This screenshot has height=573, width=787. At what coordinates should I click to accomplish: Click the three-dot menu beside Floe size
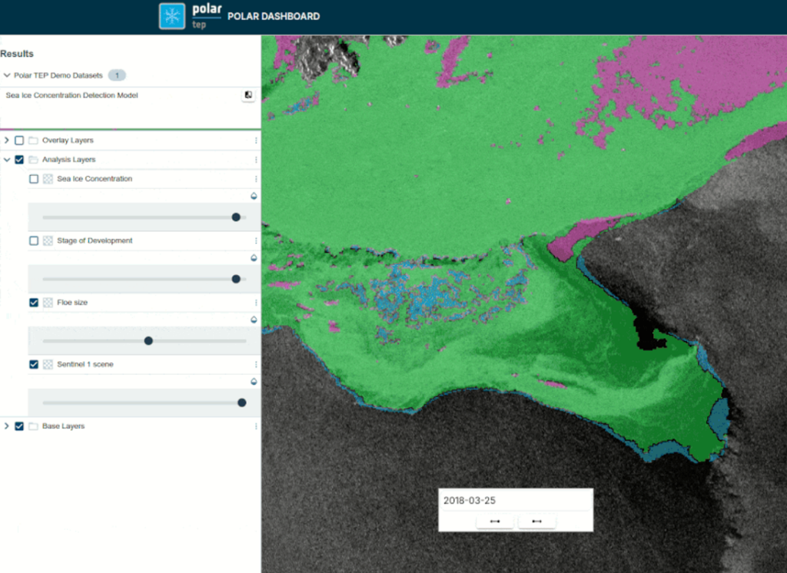point(256,303)
